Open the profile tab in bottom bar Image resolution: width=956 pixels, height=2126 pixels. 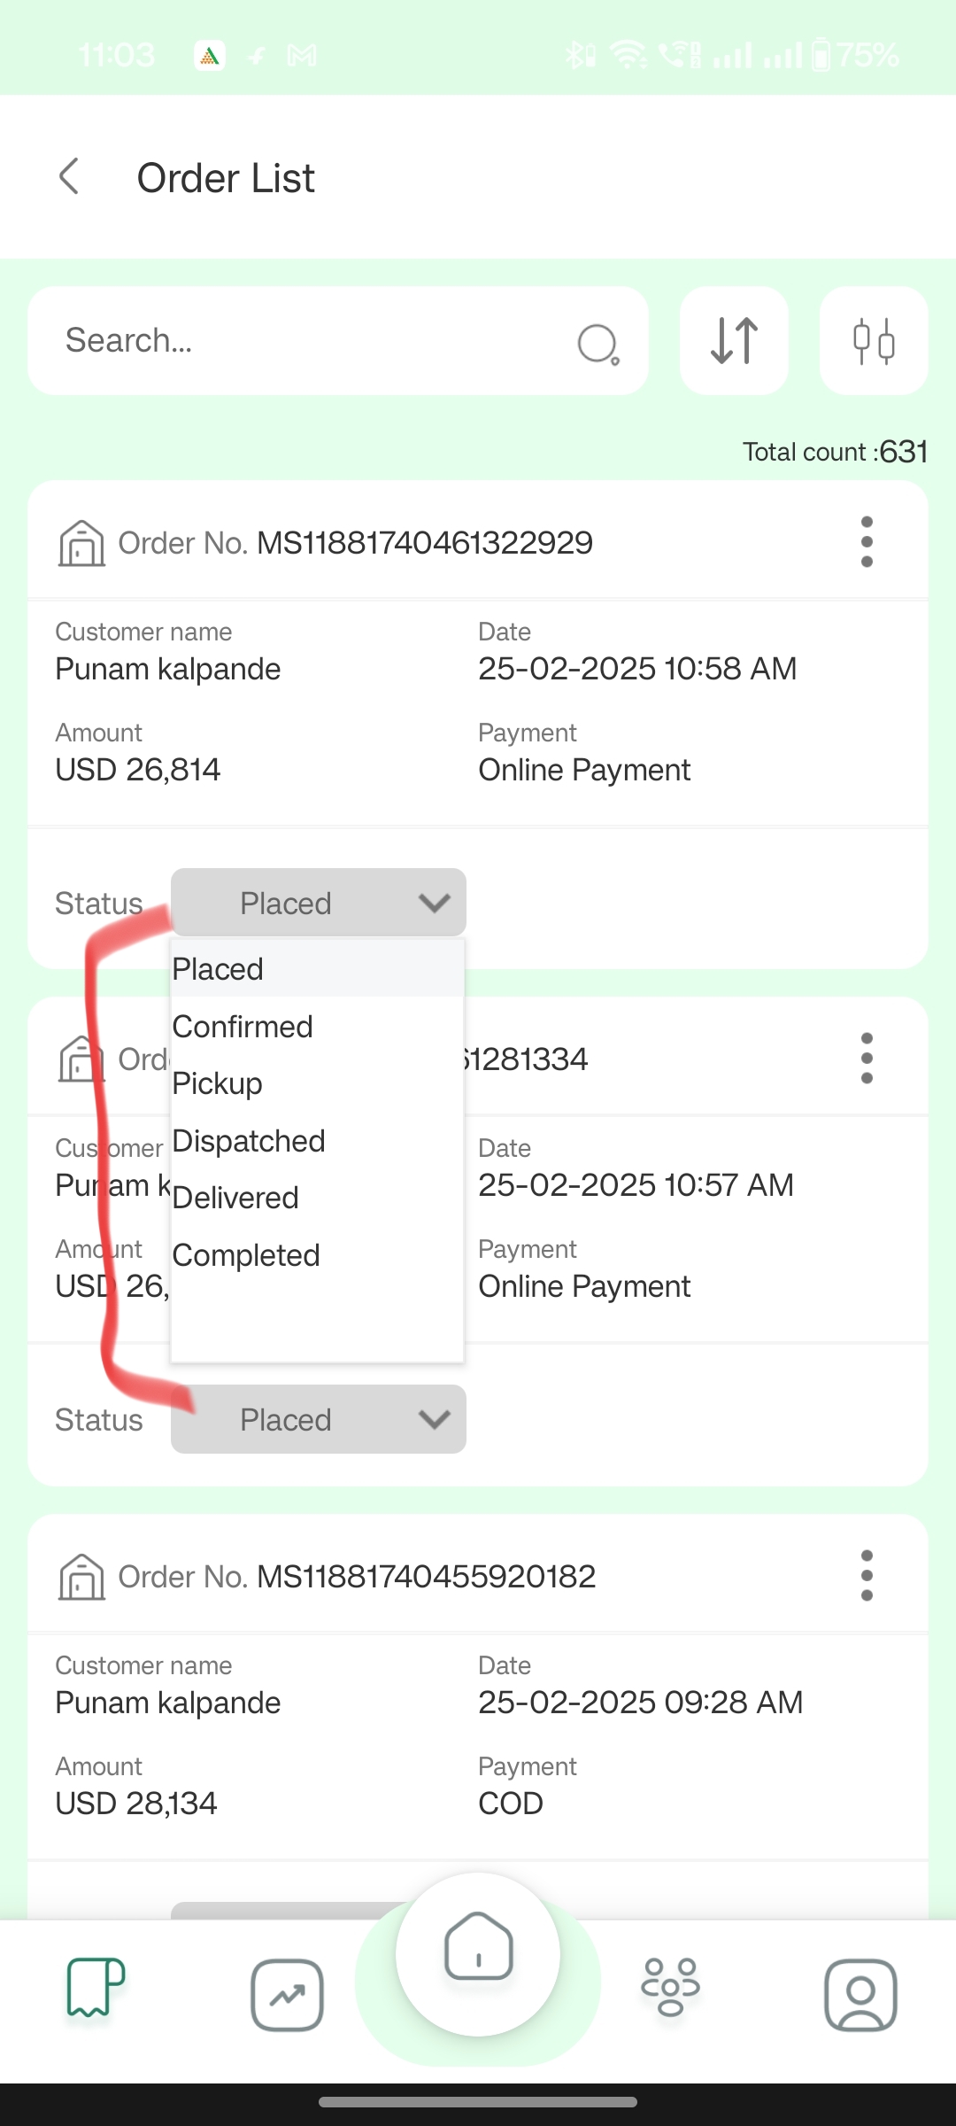coord(860,1995)
